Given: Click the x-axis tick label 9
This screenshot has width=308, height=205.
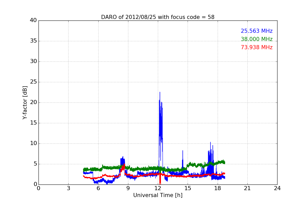Looking at the screenshot, I should pyautogui.click(x=128, y=188).
